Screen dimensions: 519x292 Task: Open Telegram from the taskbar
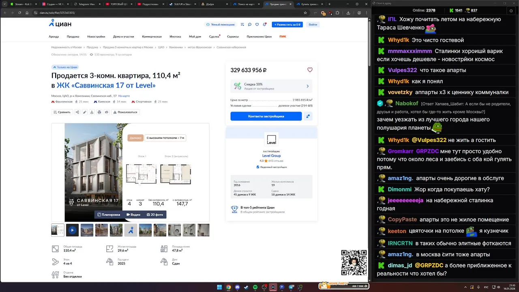[x=291, y=287]
